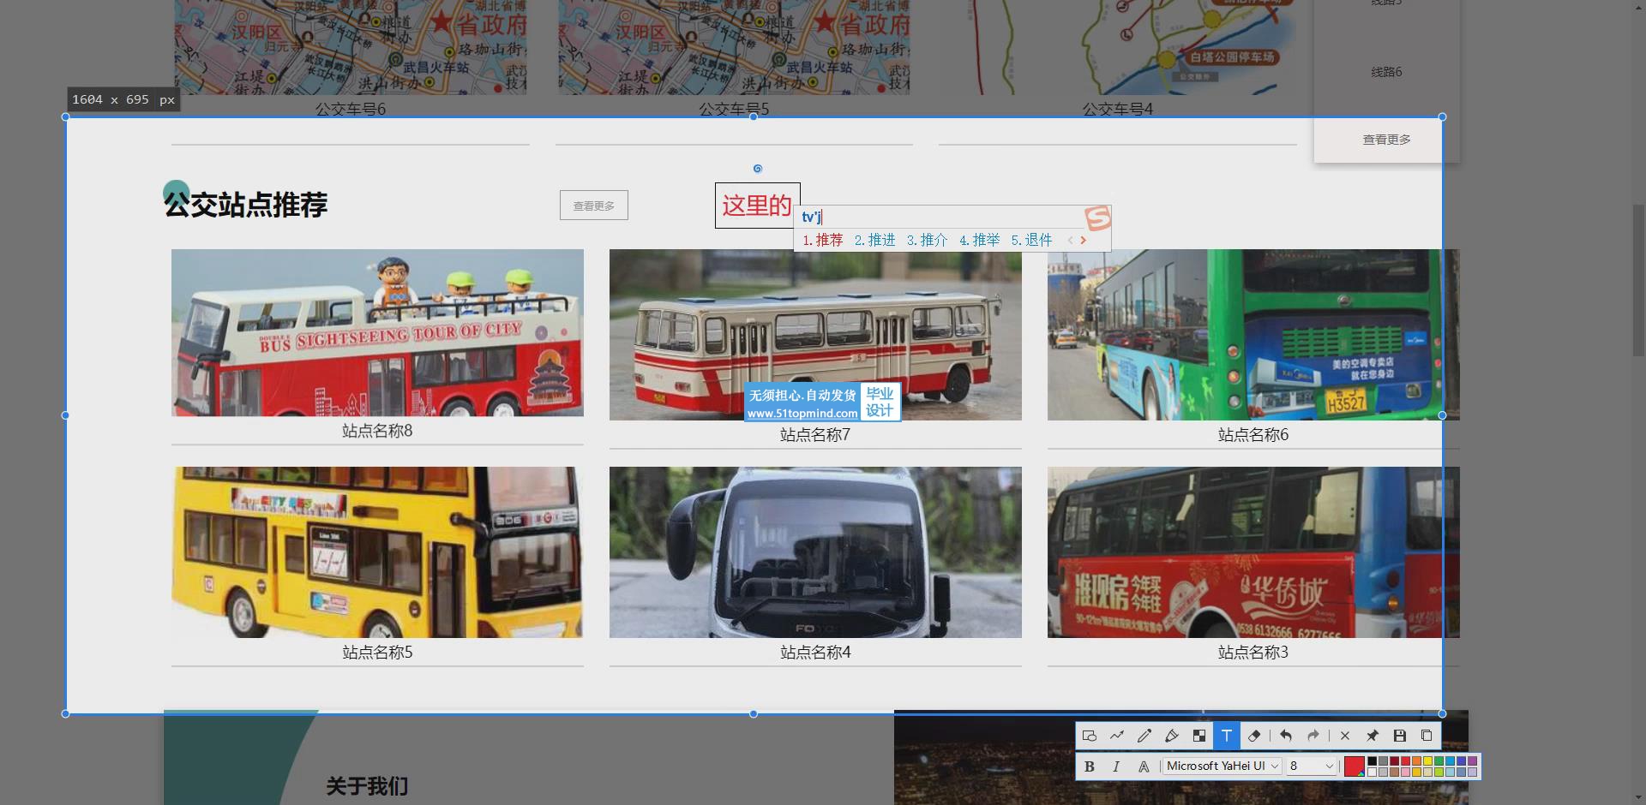Select the Text tool in the toolbar
1646x805 pixels.
click(1227, 736)
